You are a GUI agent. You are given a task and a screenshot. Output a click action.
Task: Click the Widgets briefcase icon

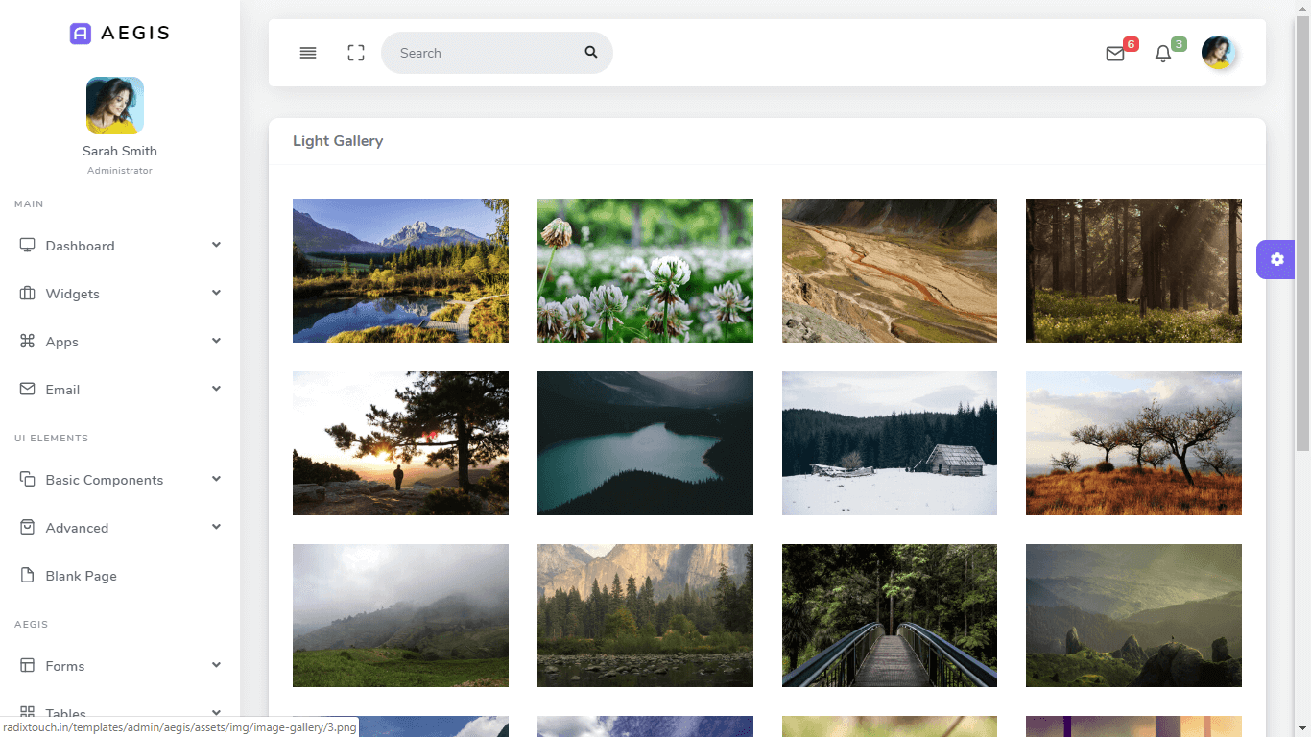click(27, 293)
